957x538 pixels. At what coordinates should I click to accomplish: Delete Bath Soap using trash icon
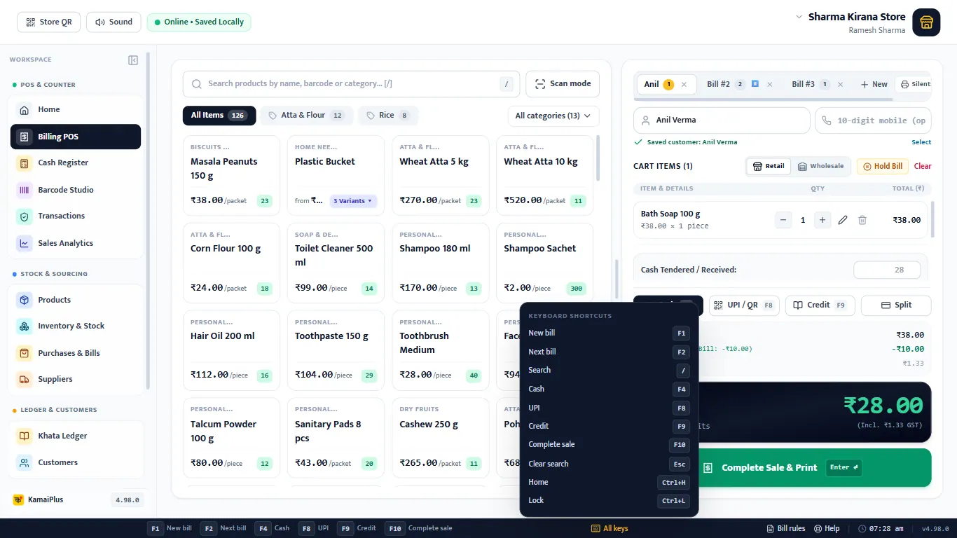(862, 220)
